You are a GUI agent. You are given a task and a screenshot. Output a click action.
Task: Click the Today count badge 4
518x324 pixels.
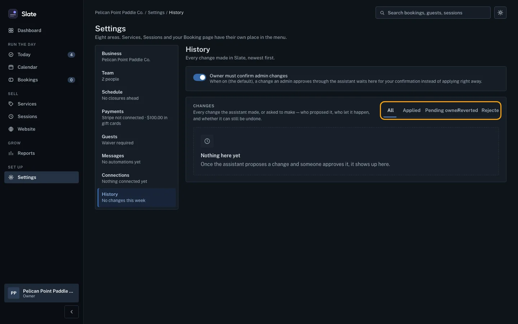71,55
